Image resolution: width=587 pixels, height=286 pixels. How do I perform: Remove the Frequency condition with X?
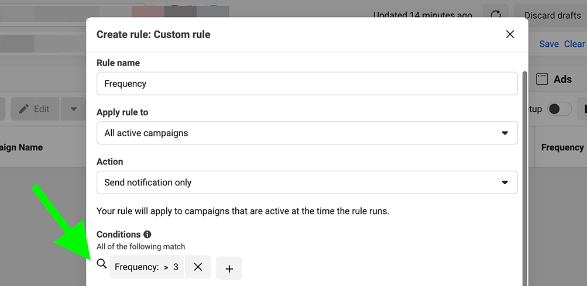(x=198, y=267)
